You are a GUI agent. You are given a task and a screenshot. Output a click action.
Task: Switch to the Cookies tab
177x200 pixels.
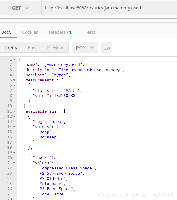tap(30, 32)
